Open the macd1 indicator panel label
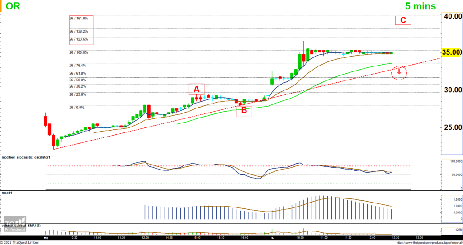This screenshot has height=245, width=463. (8, 193)
